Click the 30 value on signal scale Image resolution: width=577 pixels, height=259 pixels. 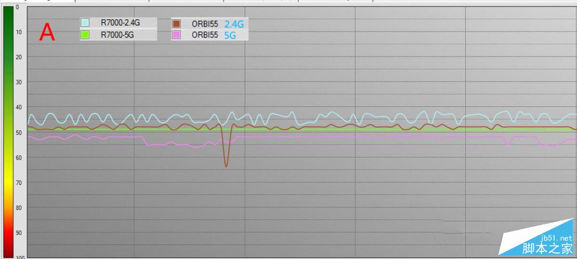coord(19,82)
